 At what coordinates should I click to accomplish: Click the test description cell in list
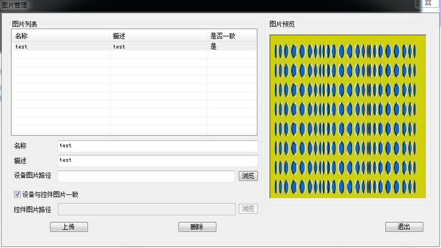(x=119, y=47)
